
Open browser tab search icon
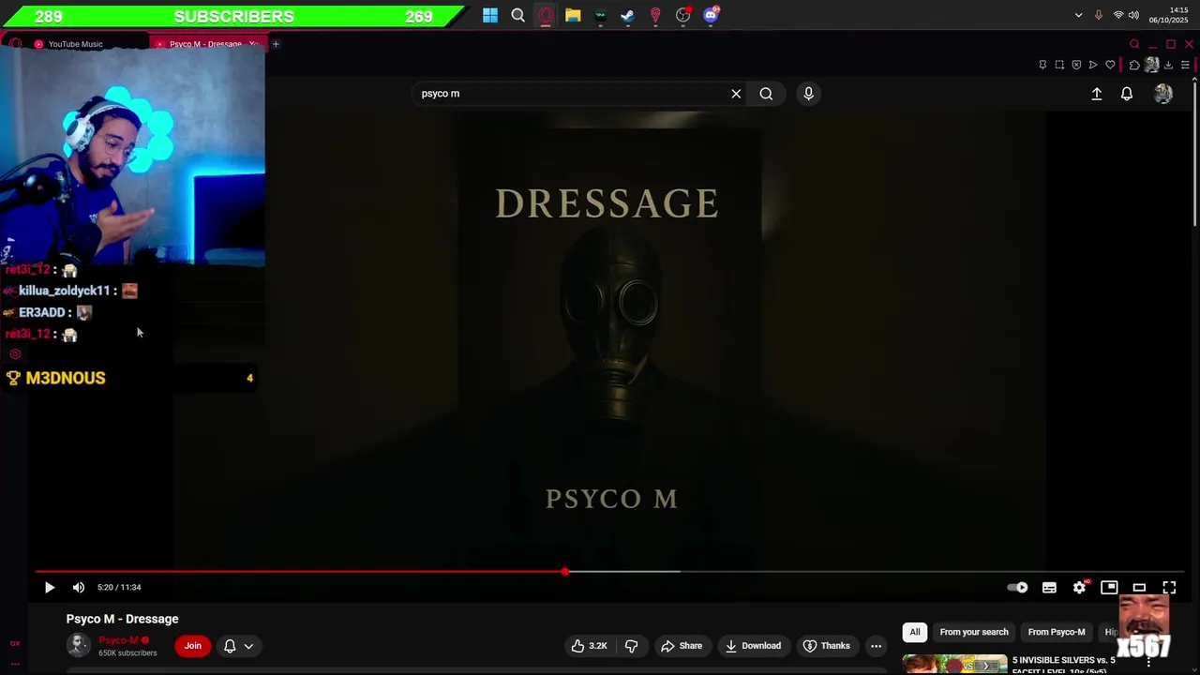click(x=1134, y=44)
